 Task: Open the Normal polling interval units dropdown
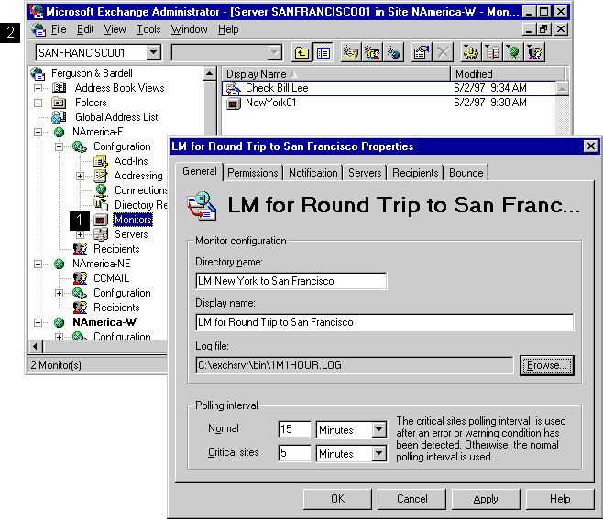tap(378, 429)
